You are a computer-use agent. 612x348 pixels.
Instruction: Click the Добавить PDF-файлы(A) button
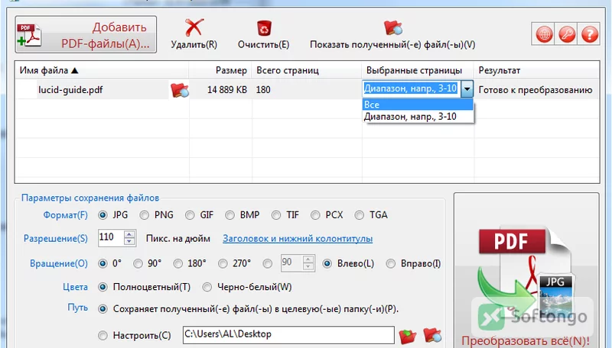point(86,34)
